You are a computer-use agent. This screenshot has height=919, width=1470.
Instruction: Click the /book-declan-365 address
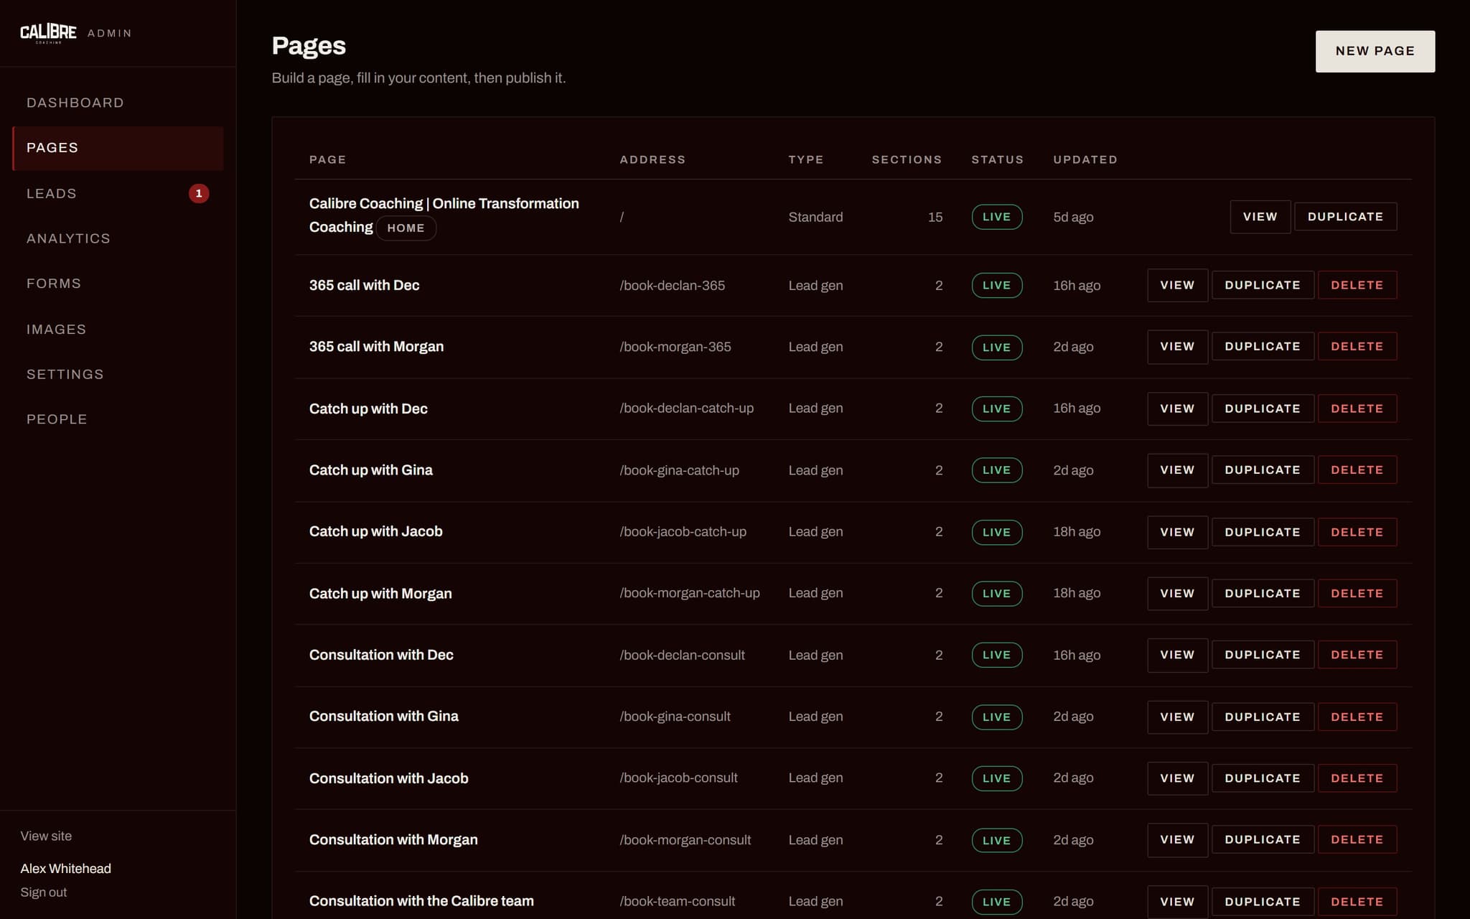point(672,286)
